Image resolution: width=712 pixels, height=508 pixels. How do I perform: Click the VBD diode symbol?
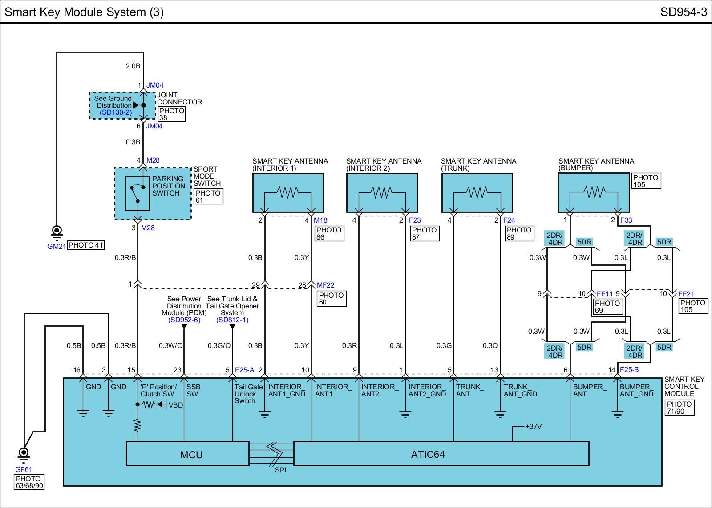point(161,405)
